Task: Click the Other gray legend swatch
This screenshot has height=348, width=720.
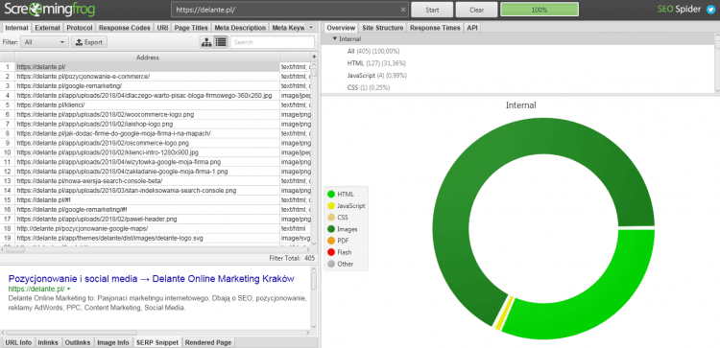Action: (330, 264)
